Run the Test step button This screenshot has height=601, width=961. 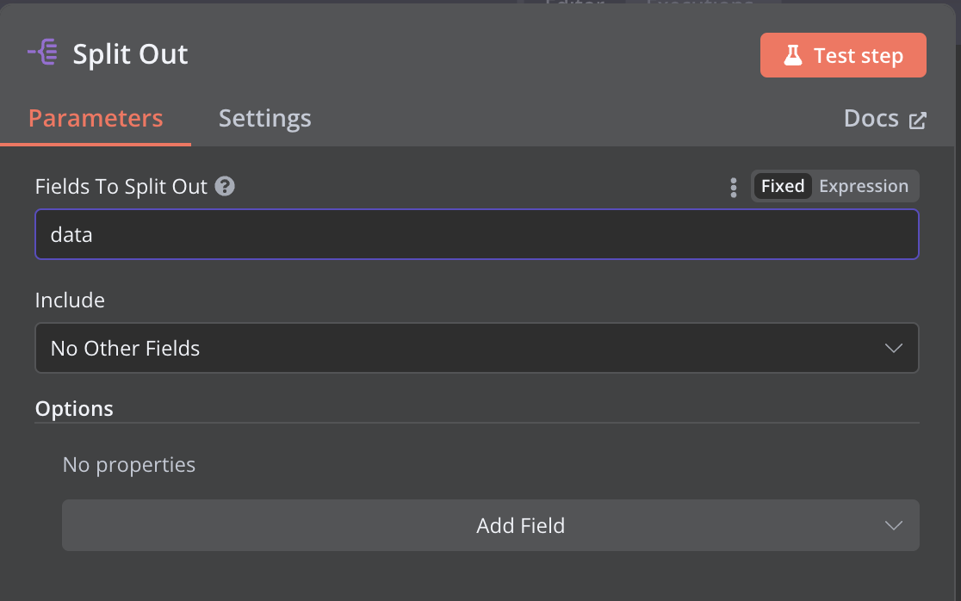(x=843, y=56)
